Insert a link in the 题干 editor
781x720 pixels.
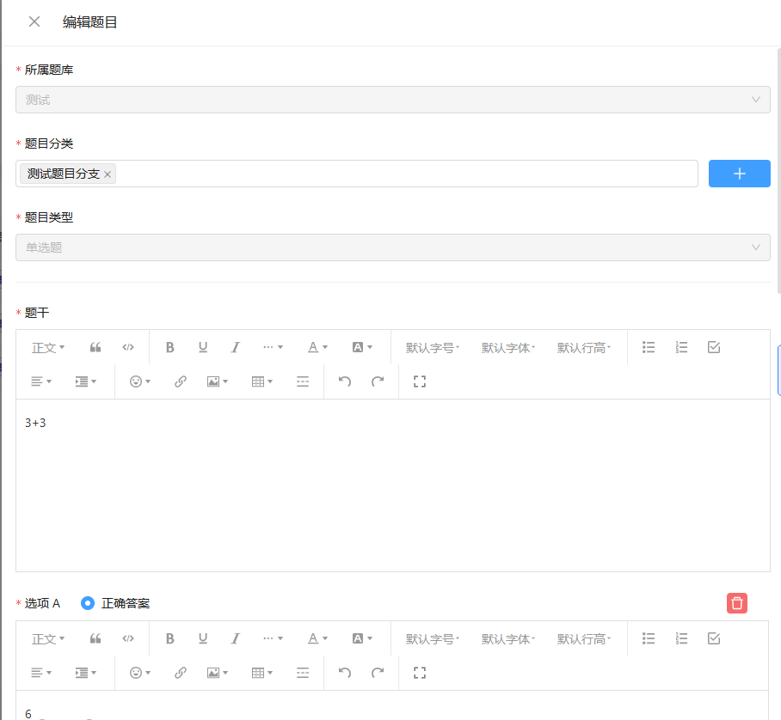[x=180, y=381]
